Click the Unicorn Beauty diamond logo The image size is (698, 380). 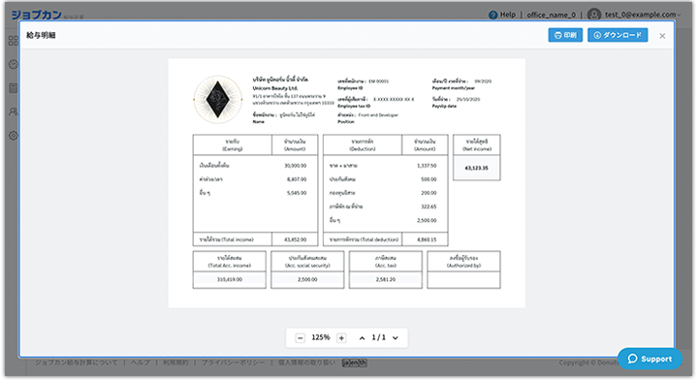218,100
